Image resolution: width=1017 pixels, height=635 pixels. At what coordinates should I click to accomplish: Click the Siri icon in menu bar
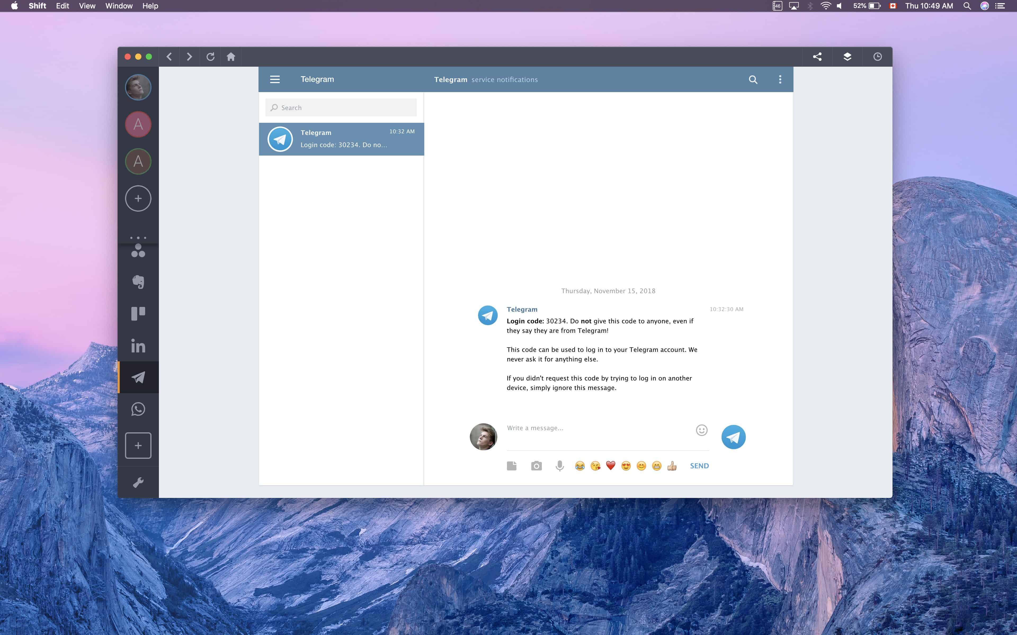pyautogui.click(x=984, y=6)
